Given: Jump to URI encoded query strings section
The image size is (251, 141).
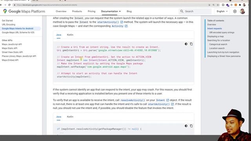Looking at the screenshot, I should click(x=222, y=33).
